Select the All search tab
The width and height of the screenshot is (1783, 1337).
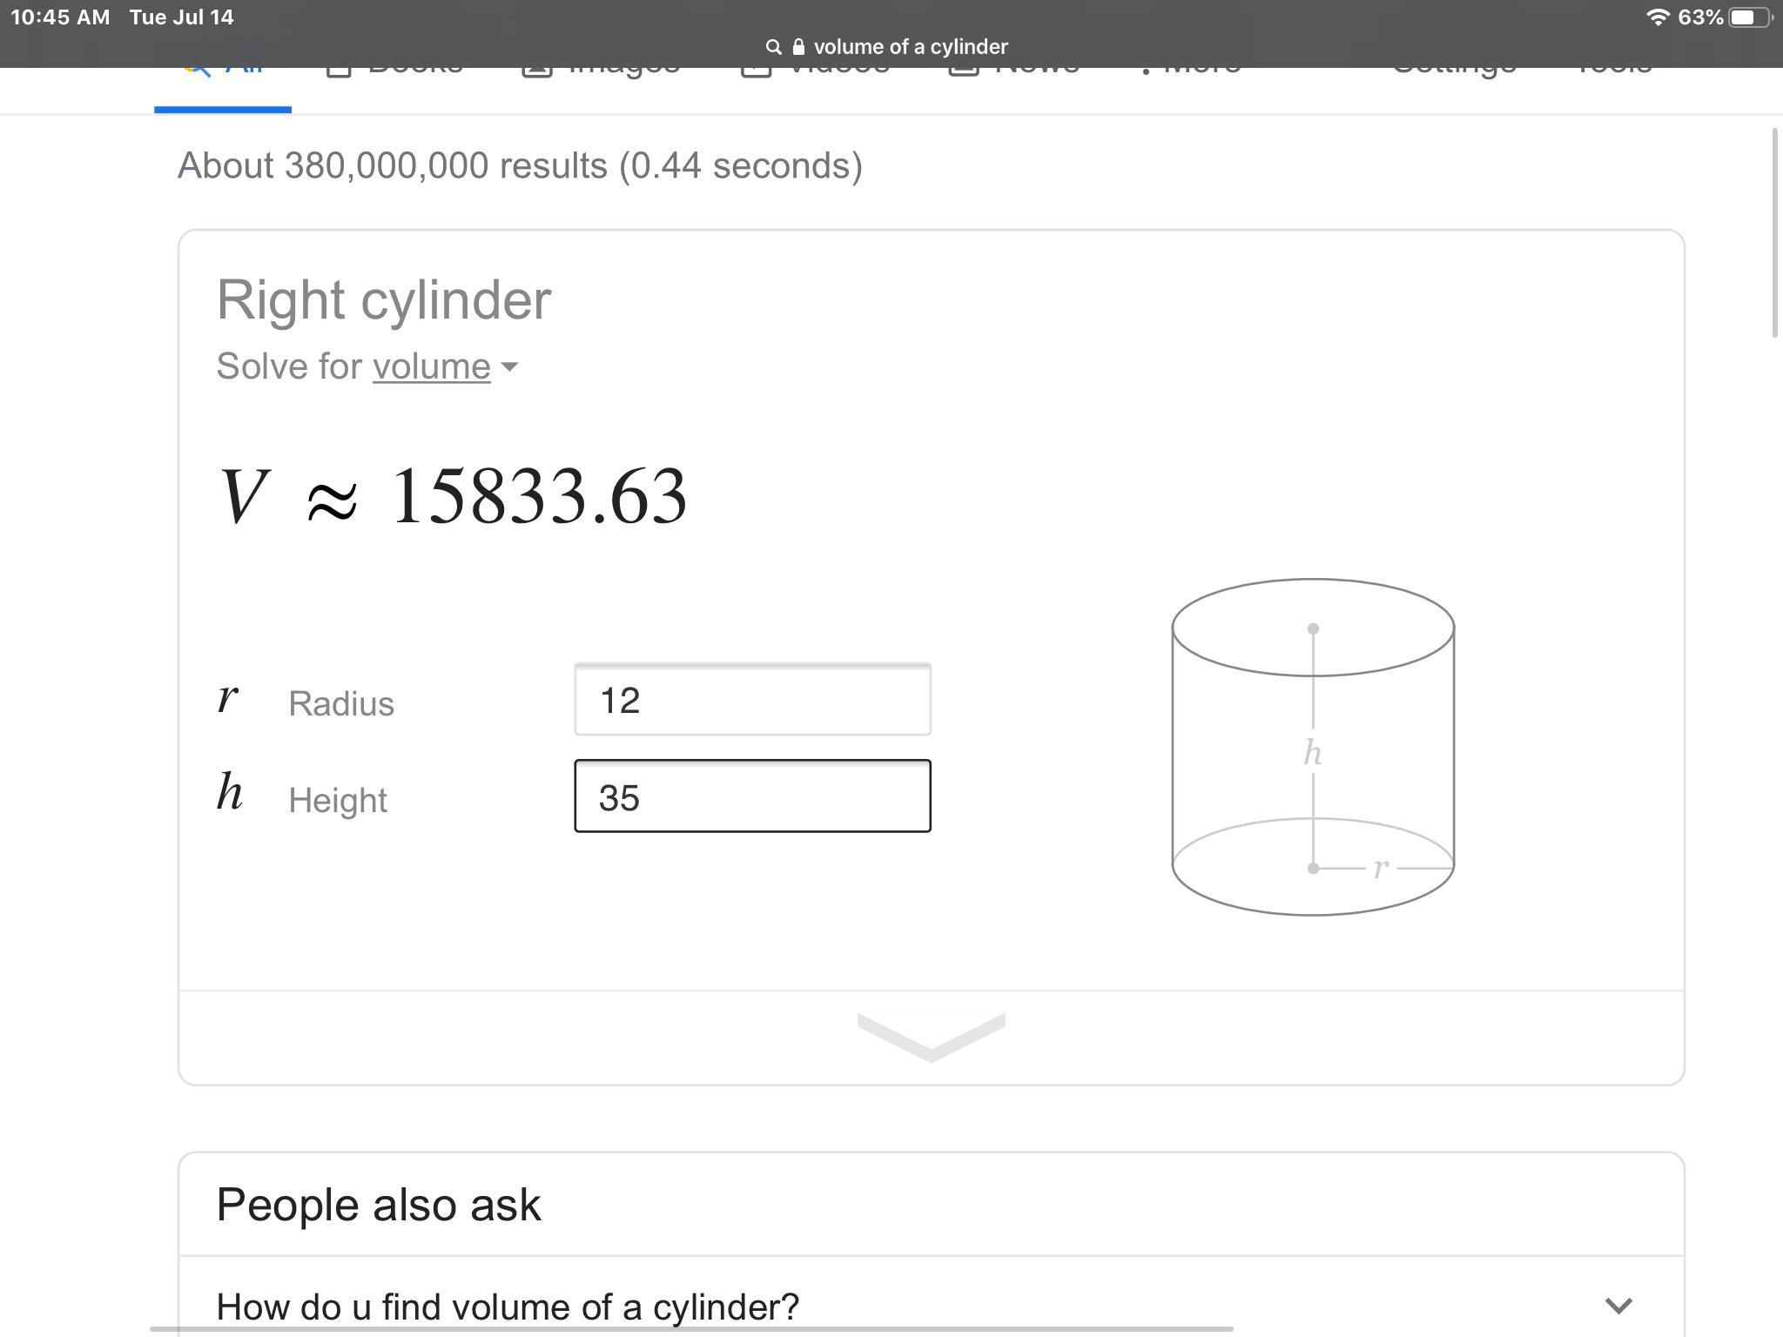223,87
